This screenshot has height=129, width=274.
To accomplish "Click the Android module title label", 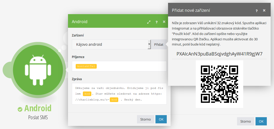I will coord(38,108).
